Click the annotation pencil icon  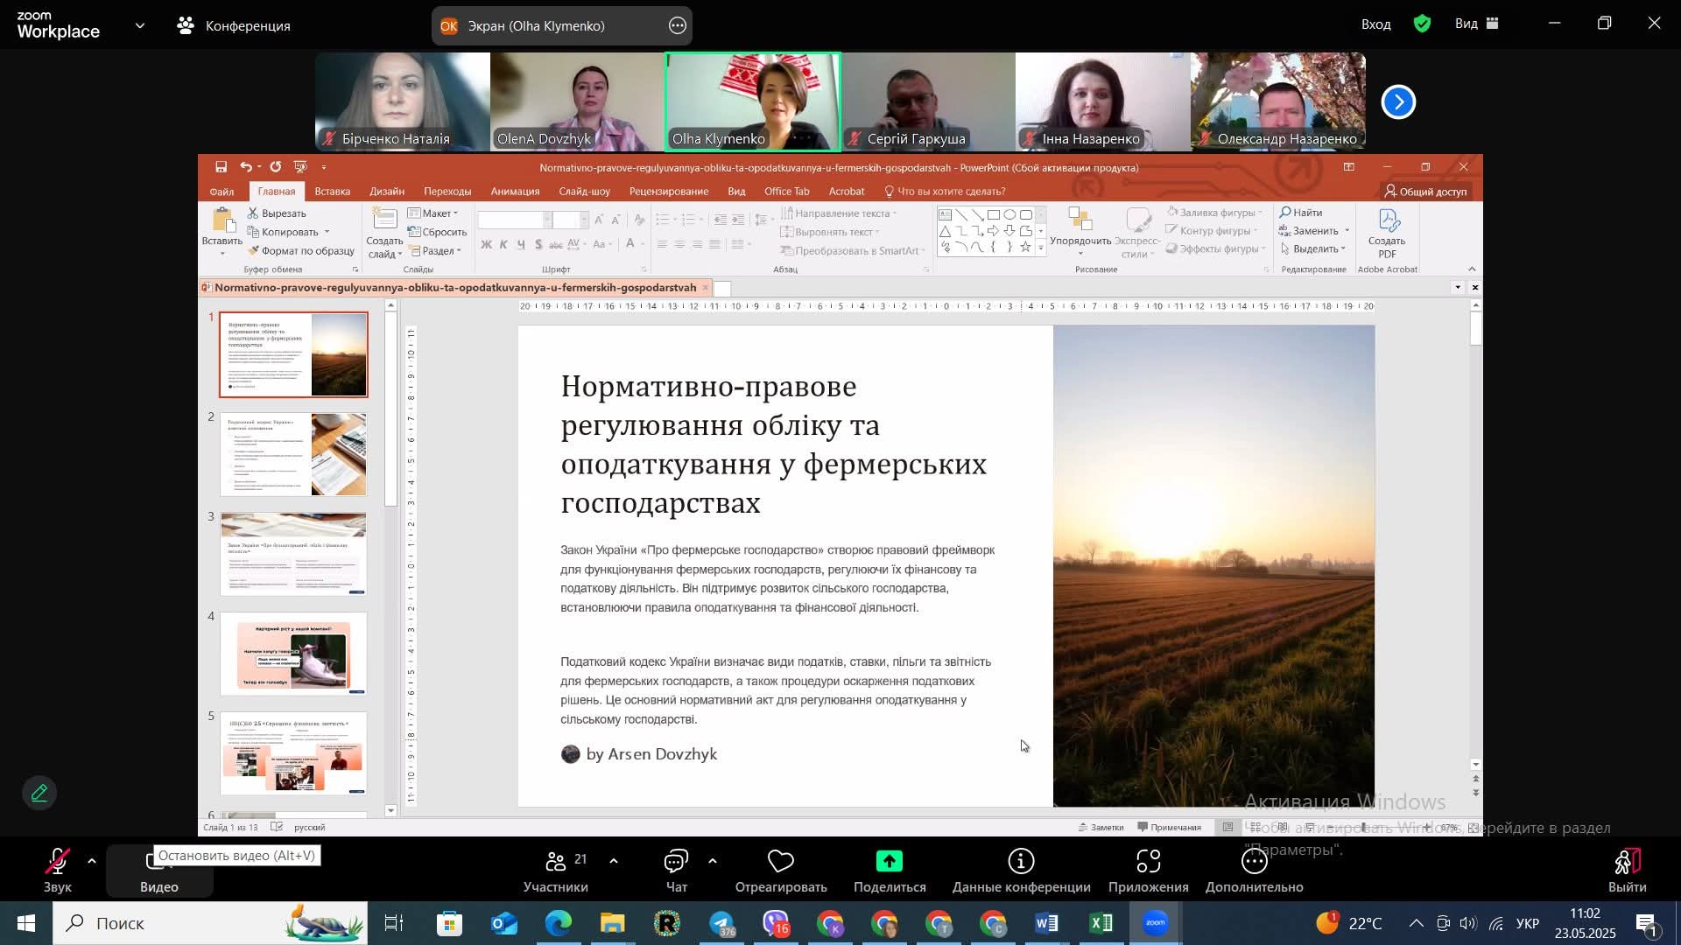pos(39,794)
